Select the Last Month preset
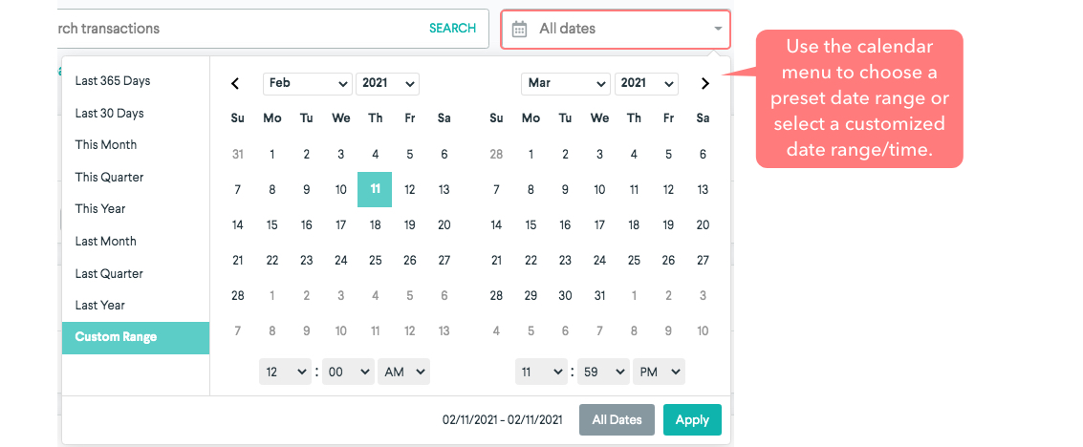 pyautogui.click(x=106, y=242)
